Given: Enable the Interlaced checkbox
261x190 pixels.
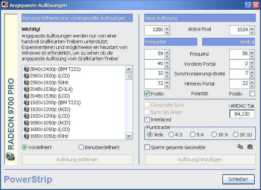Looking at the screenshot, I should point(147,120).
